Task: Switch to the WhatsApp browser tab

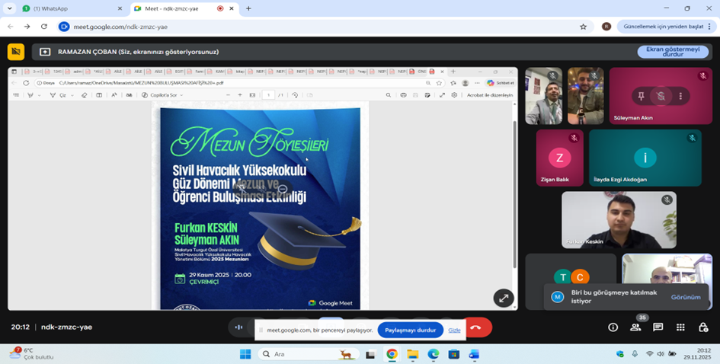Action: [x=69, y=8]
